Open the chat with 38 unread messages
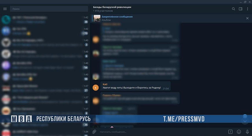Viewport: 252px width, 136px height. [43, 20]
